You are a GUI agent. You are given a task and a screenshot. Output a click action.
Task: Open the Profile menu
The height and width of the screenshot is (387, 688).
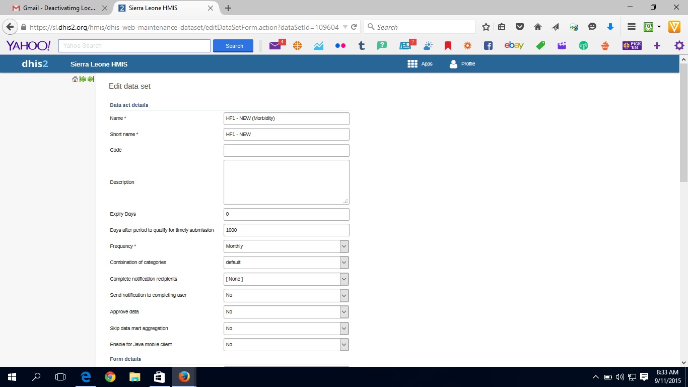tap(462, 64)
